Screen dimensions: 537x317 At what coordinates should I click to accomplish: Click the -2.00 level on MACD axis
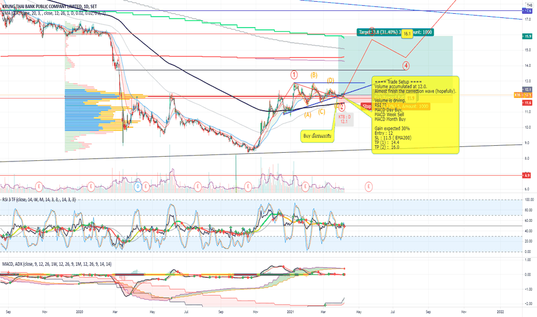528,303
